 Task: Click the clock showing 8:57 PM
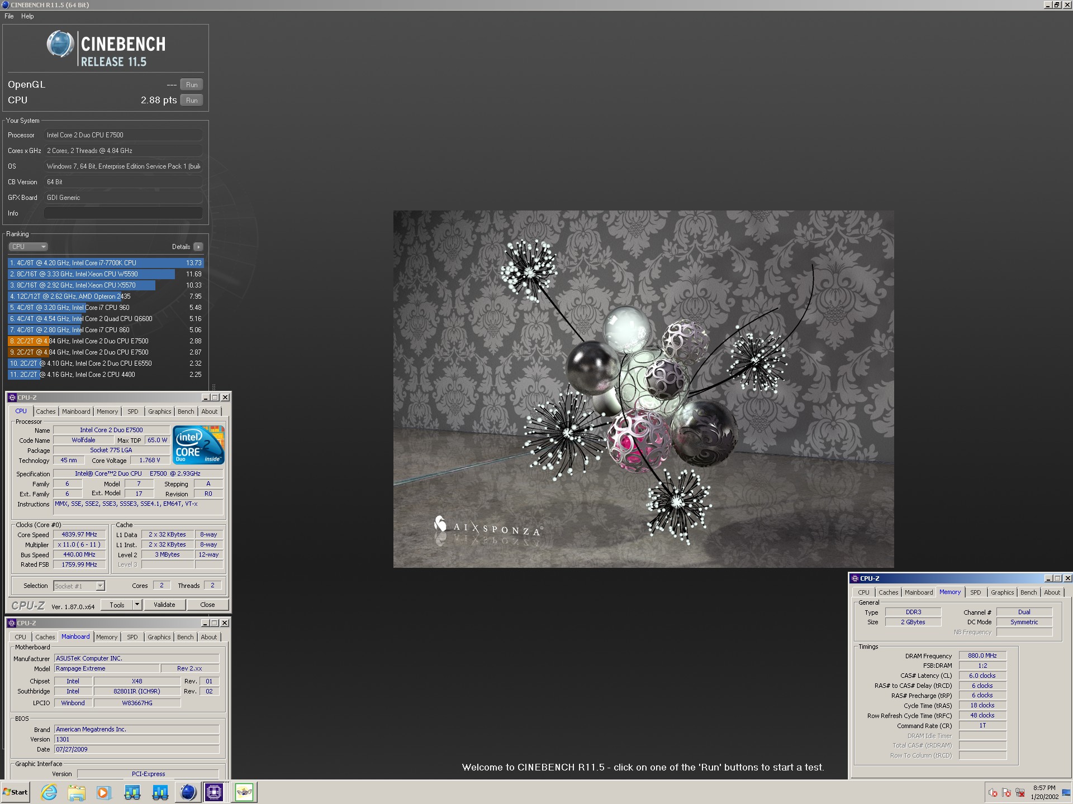(x=1044, y=788)
